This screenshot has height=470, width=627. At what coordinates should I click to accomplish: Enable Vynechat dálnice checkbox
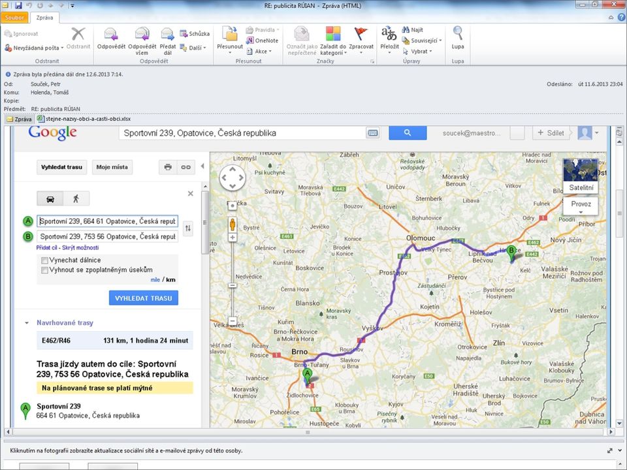click(x=45, y=260)
